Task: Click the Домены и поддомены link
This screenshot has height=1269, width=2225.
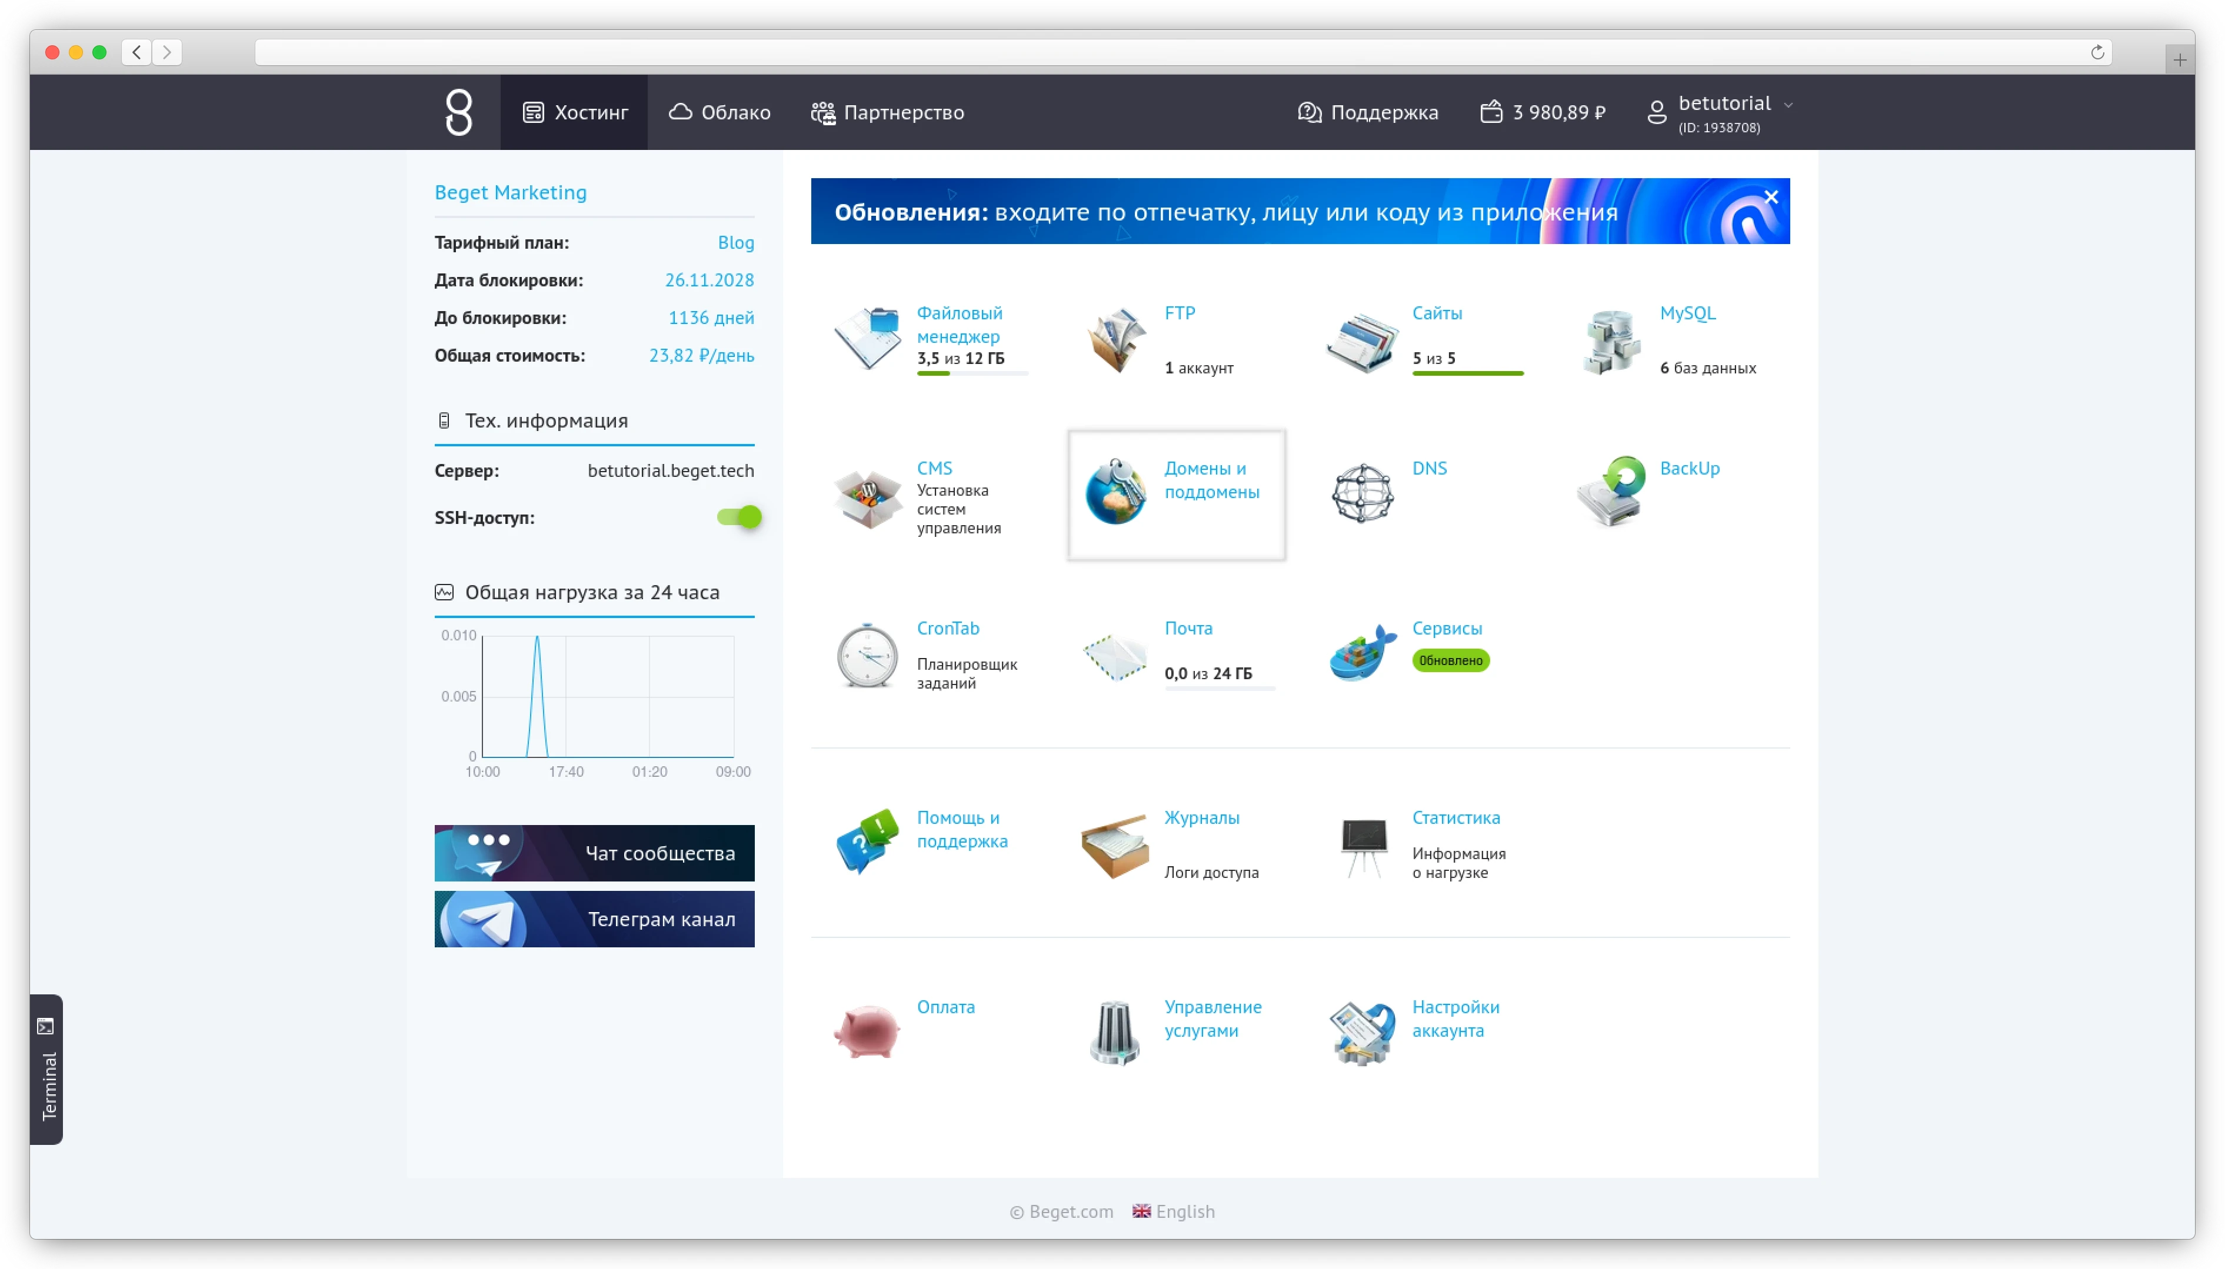Action: (1211, 480)
